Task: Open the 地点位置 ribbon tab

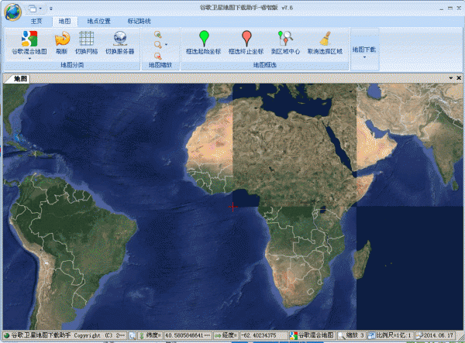Action: (98, 22)
